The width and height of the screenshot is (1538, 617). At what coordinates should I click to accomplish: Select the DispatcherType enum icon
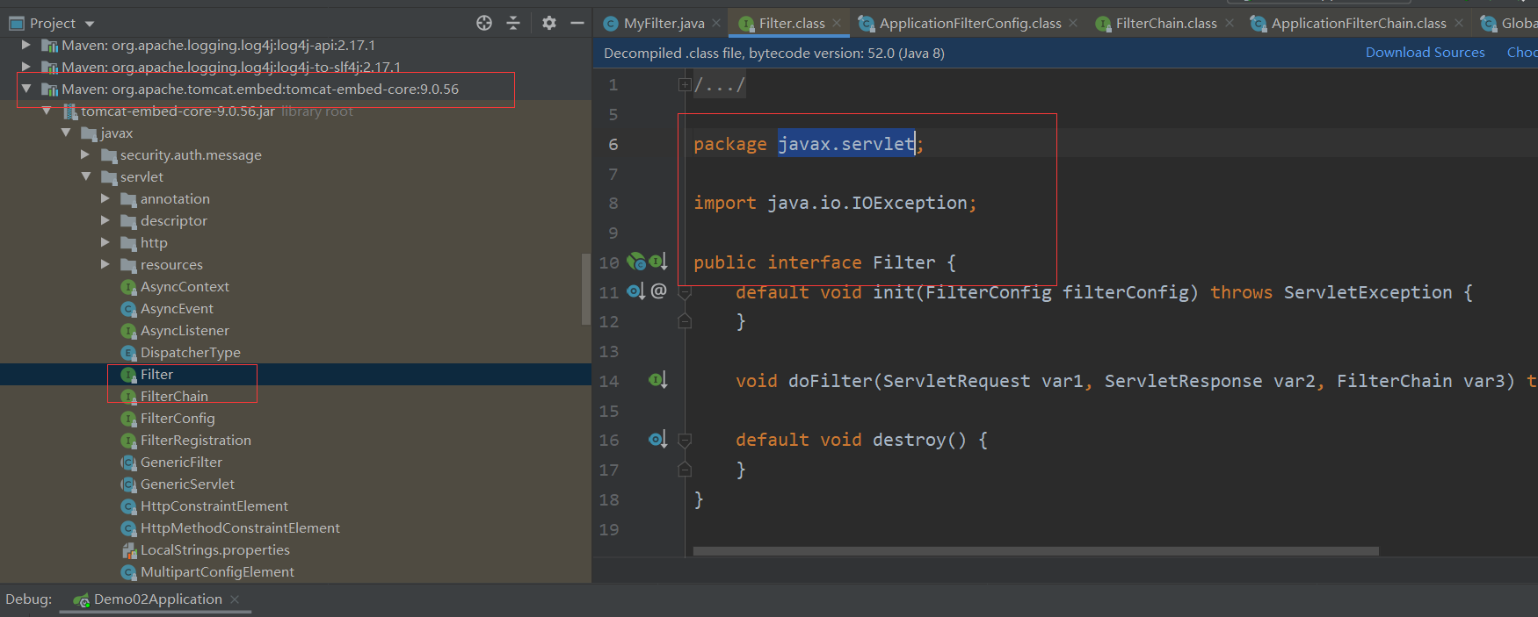click(x=128, y=353)
